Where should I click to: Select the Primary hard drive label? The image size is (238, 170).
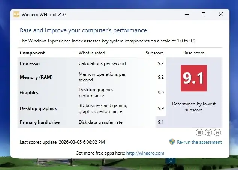coord(40,122)
